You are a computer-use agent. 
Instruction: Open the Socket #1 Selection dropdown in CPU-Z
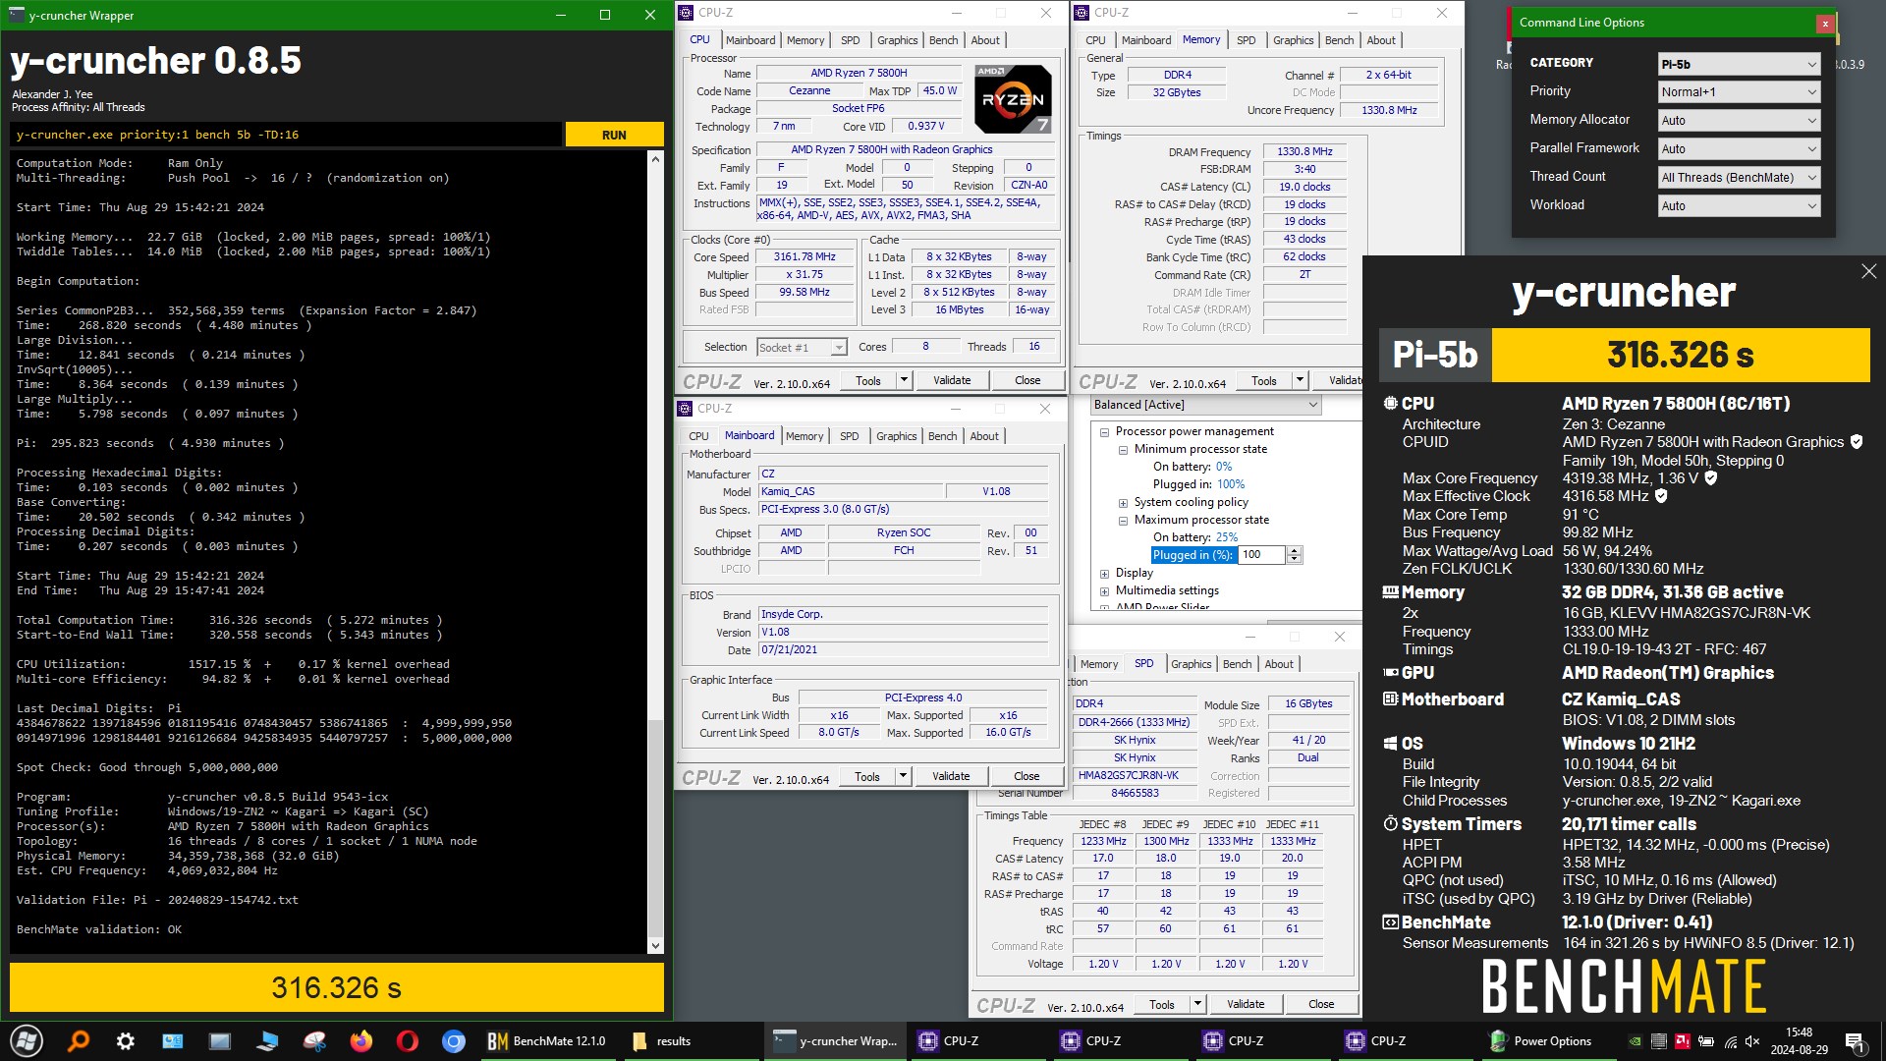pos(802,347)
